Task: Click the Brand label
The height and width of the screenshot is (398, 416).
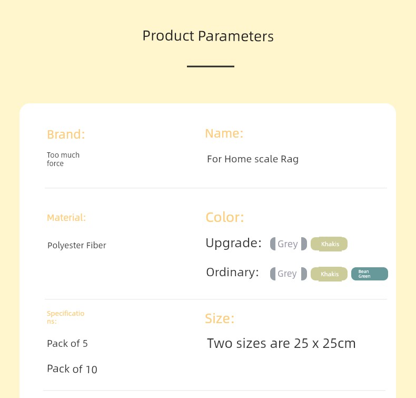Action: pos(66,134)
